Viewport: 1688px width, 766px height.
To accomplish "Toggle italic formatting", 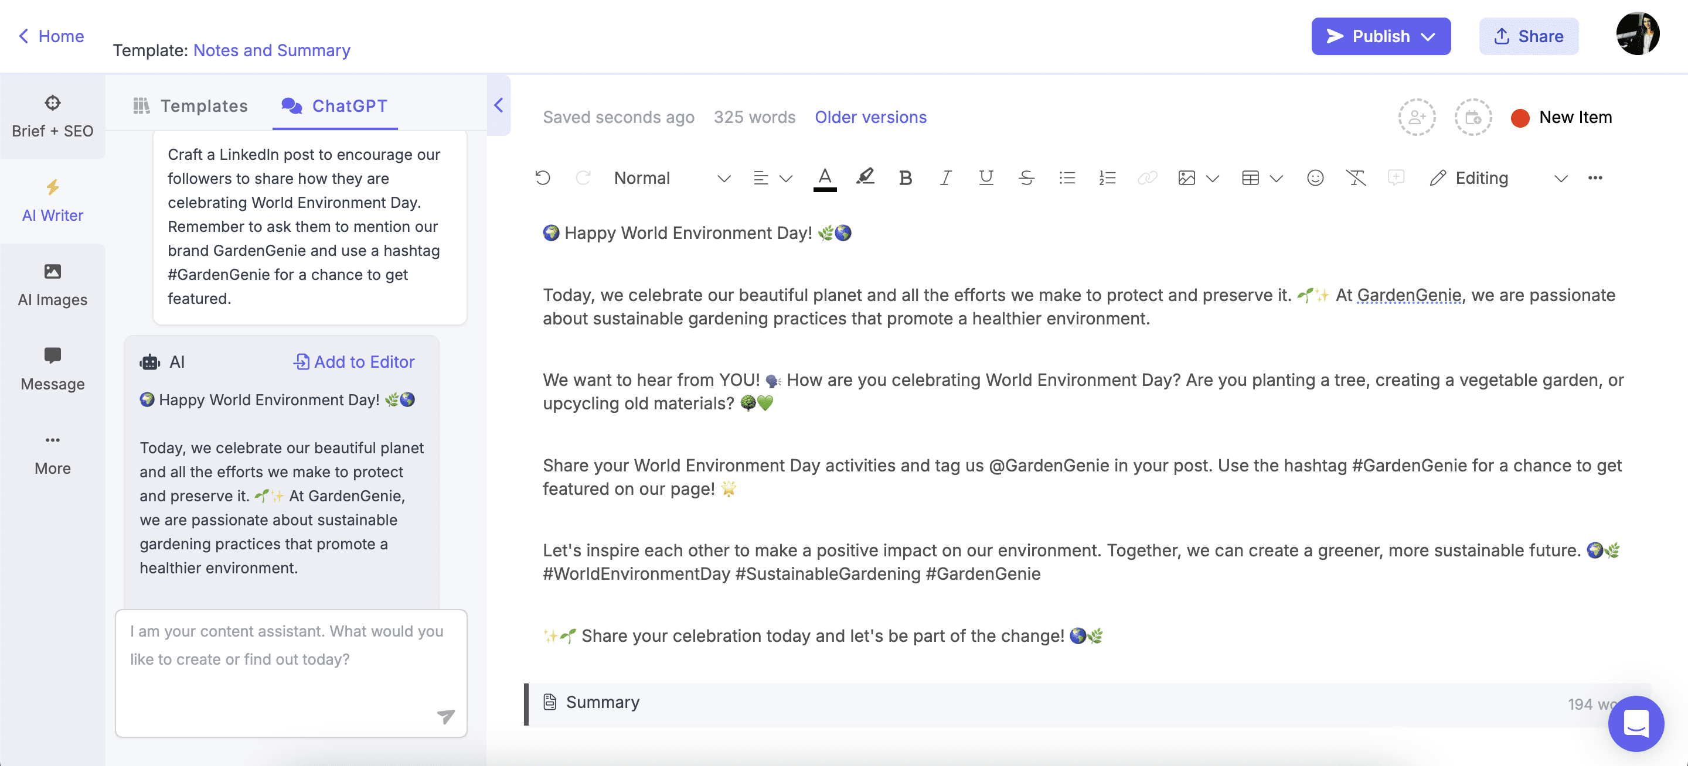I will [x=945, y=178].
